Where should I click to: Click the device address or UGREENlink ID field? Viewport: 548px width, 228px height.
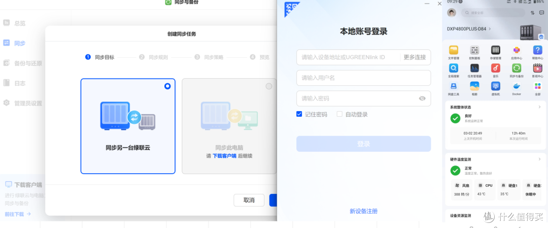[348, 57]
